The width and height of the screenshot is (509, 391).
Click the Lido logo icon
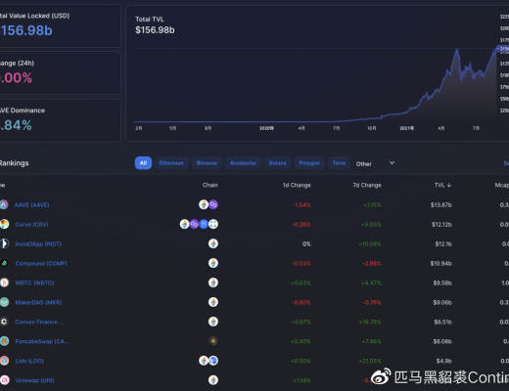click(4, 361)
